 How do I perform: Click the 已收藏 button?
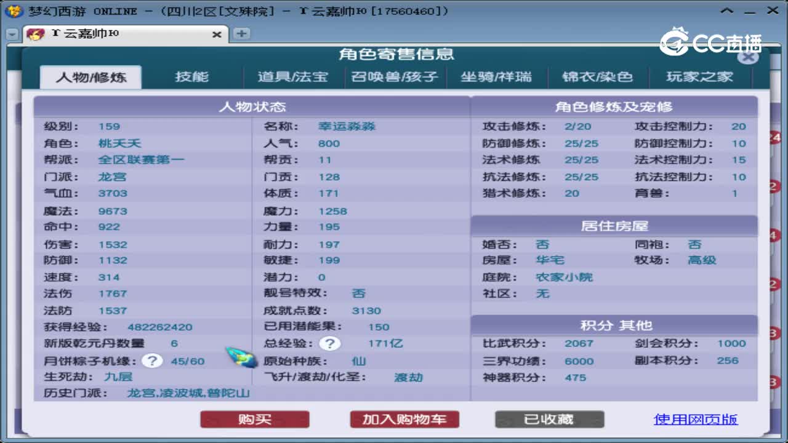[x=549, y=420]
